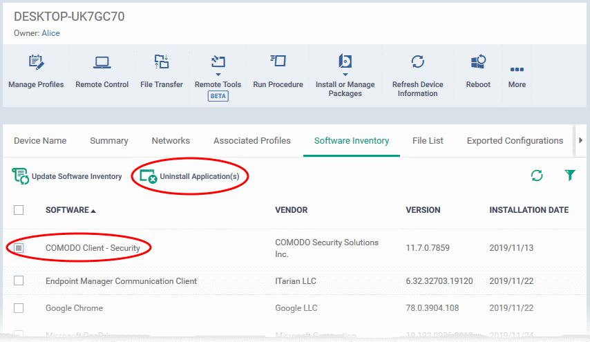This screenshot has width=590, height=342.
Task: Select the Google Chrome software name
Action: 74,308
